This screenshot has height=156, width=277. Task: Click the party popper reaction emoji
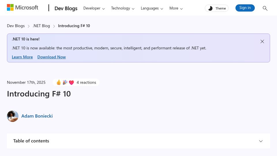(x=65, y=82)
